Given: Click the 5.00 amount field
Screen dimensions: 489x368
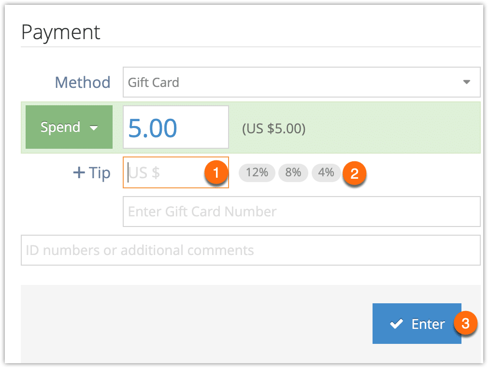Looking at the screenshot, I should pyautogui.click(x=175, y=127).
